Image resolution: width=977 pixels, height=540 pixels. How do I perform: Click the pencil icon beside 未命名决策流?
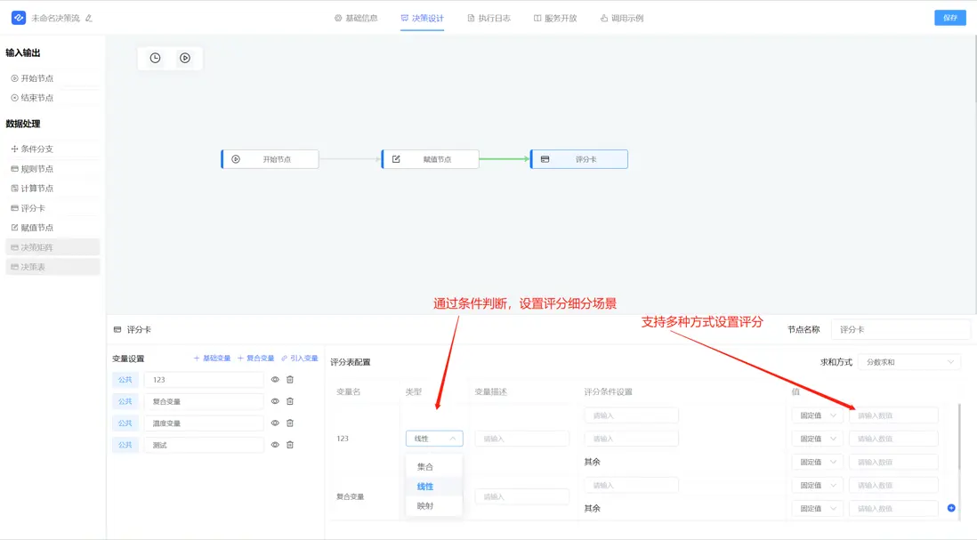point(89,18)
